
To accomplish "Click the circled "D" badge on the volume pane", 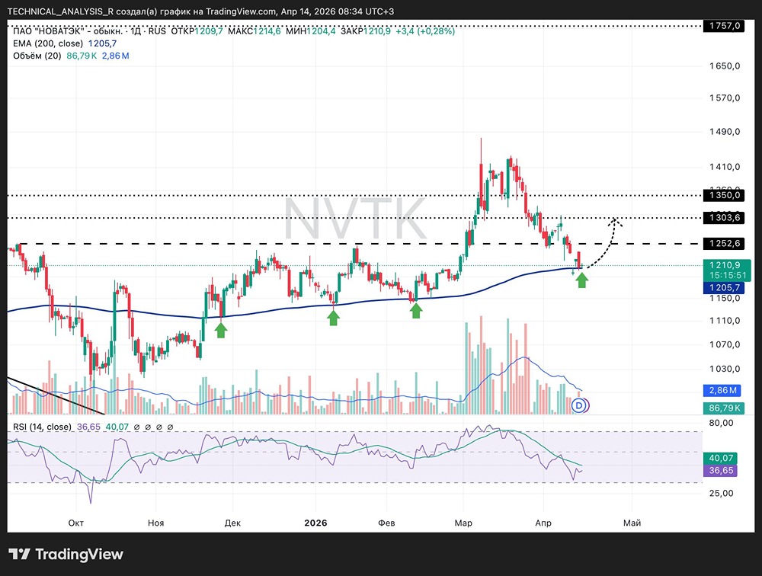I will click(x=580, y=405).
